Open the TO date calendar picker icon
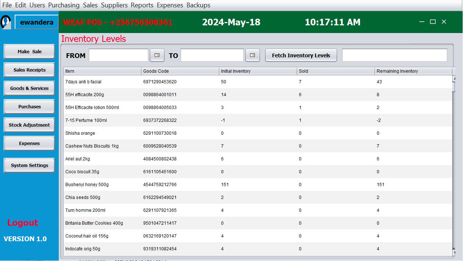This screenshot has width=463, height=261. click(252, 55)
